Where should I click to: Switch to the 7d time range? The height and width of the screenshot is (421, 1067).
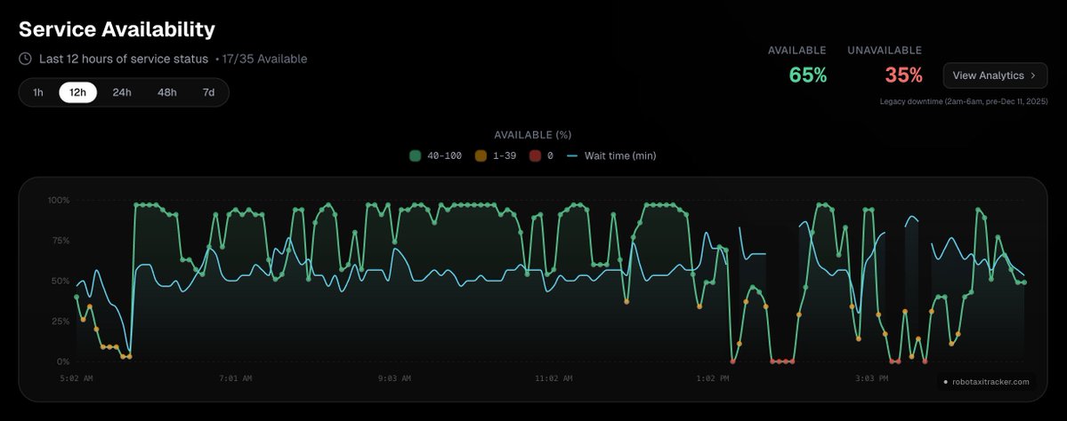pos(208,92)
